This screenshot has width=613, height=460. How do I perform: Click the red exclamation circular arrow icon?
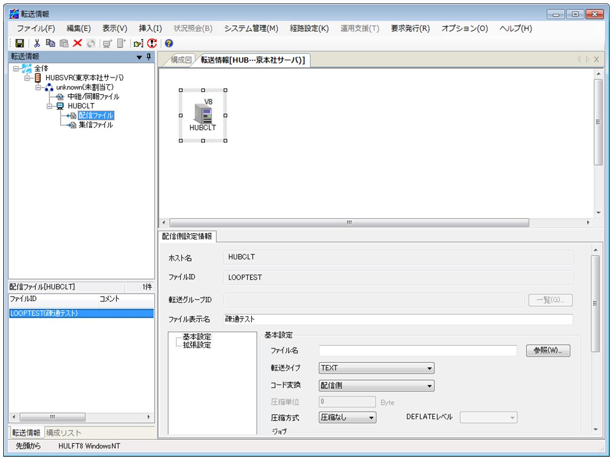[x=152, y=43]
